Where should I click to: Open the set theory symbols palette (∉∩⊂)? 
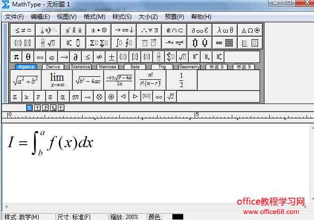[174, 30]
